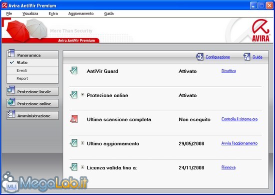Click the Attivato status next to Protezione online
Viewport: 275px width, 195px height.
pos(187,95)
